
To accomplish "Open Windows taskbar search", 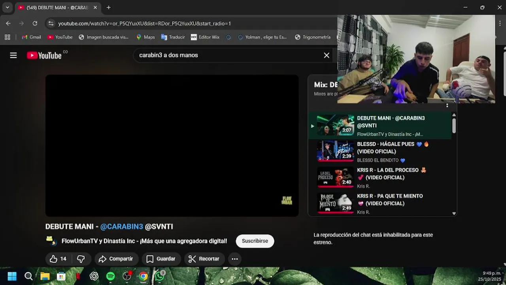I will pos(28,276).
